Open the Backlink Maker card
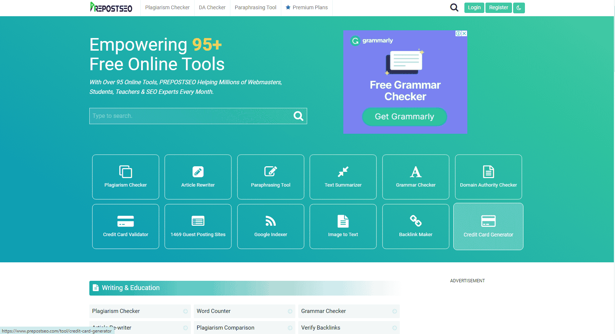 [x=416, y=226]
